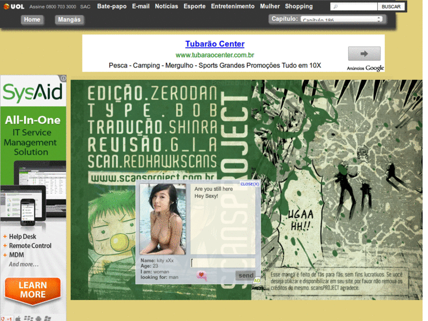Click the BUSCAR search button
This screenshot has height=321, width=428.
pos(391,6)
